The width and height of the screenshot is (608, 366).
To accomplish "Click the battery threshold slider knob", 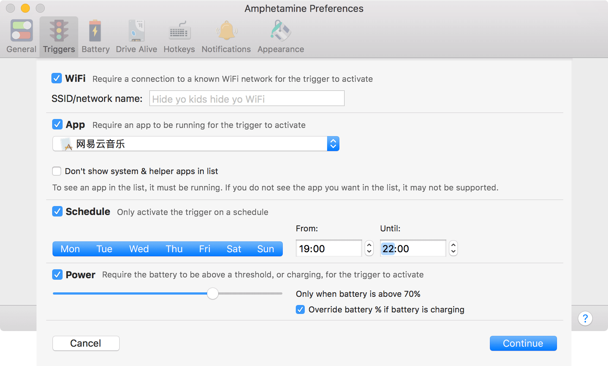I will (x=213, y=293).
